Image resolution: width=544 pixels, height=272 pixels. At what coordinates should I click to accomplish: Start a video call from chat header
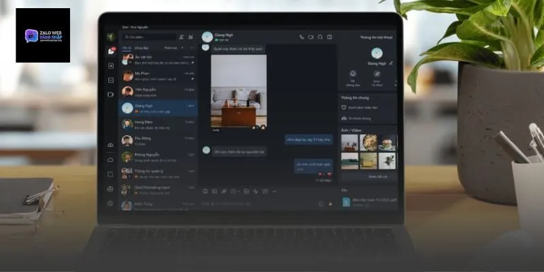[311, 37]
